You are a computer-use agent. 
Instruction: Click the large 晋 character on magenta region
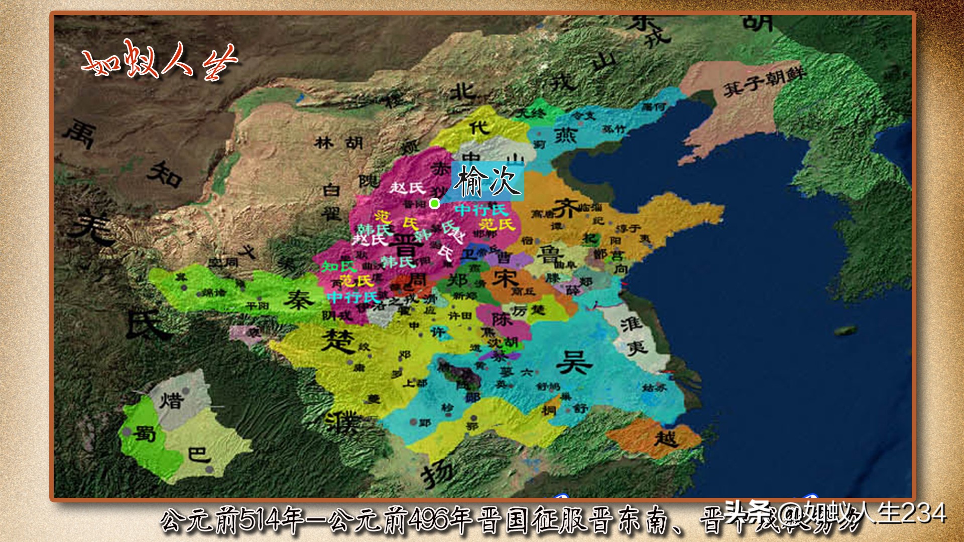tap(405, 244)
